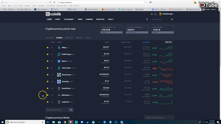Click the Add by searching field
221x124 pixels.
pyautogui.click(x=57, y=110)
